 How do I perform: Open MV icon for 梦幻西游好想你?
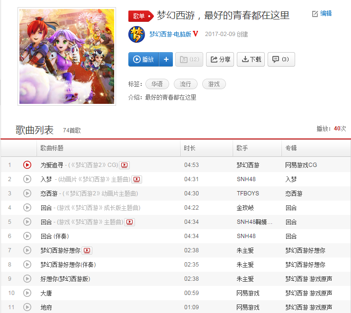87,250
